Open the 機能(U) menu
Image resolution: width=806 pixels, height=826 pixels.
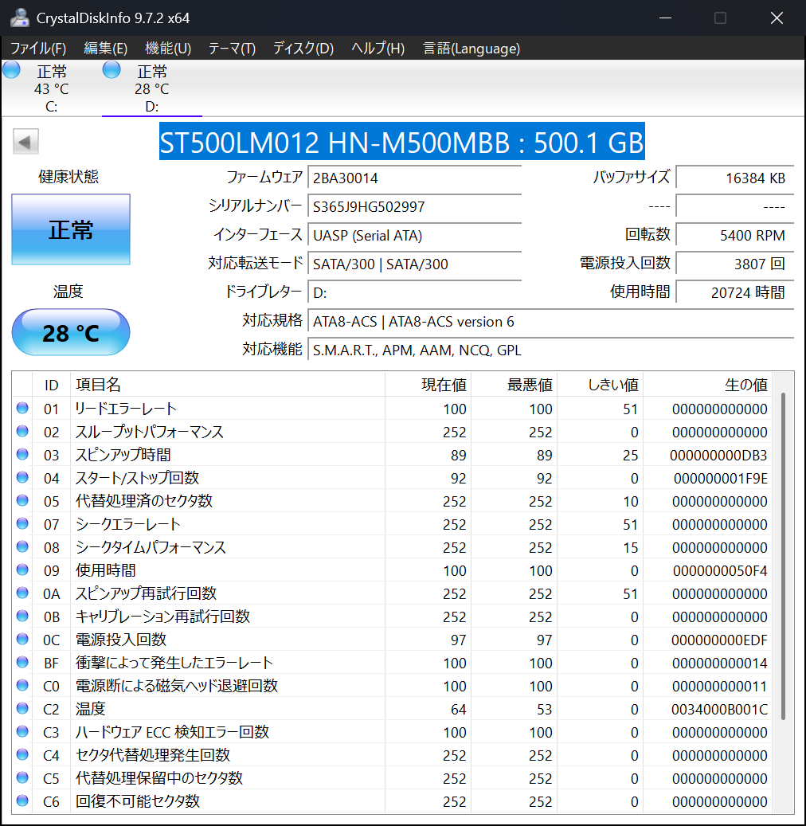point(168,48)
